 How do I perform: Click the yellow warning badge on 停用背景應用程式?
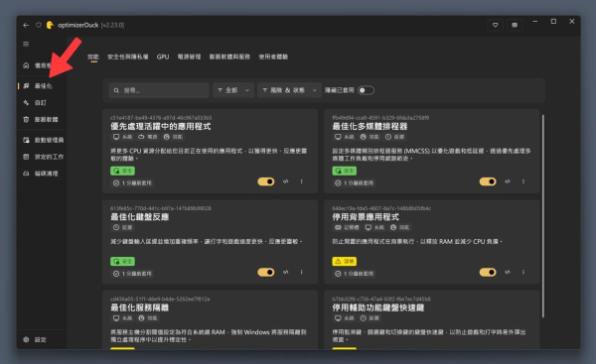pyautogui.click(x=345, y=261)
